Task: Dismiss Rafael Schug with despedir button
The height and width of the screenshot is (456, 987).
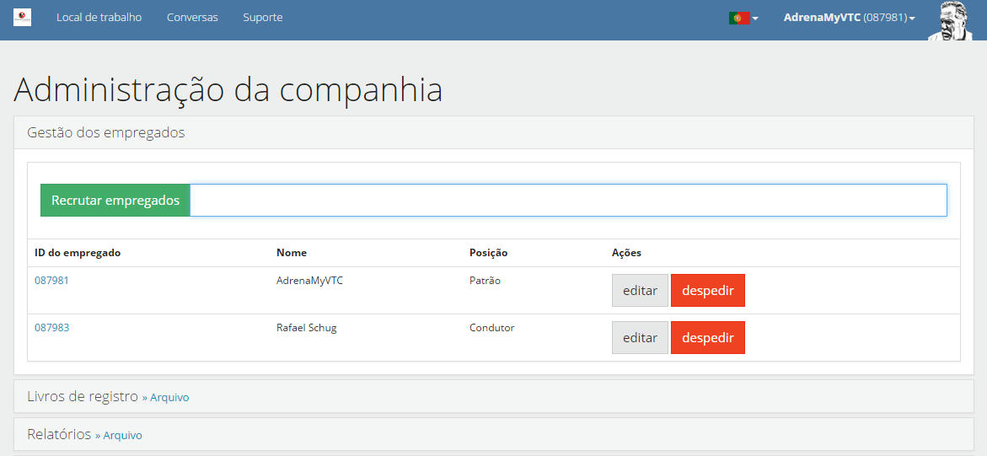Action: [x=707, y=338]
